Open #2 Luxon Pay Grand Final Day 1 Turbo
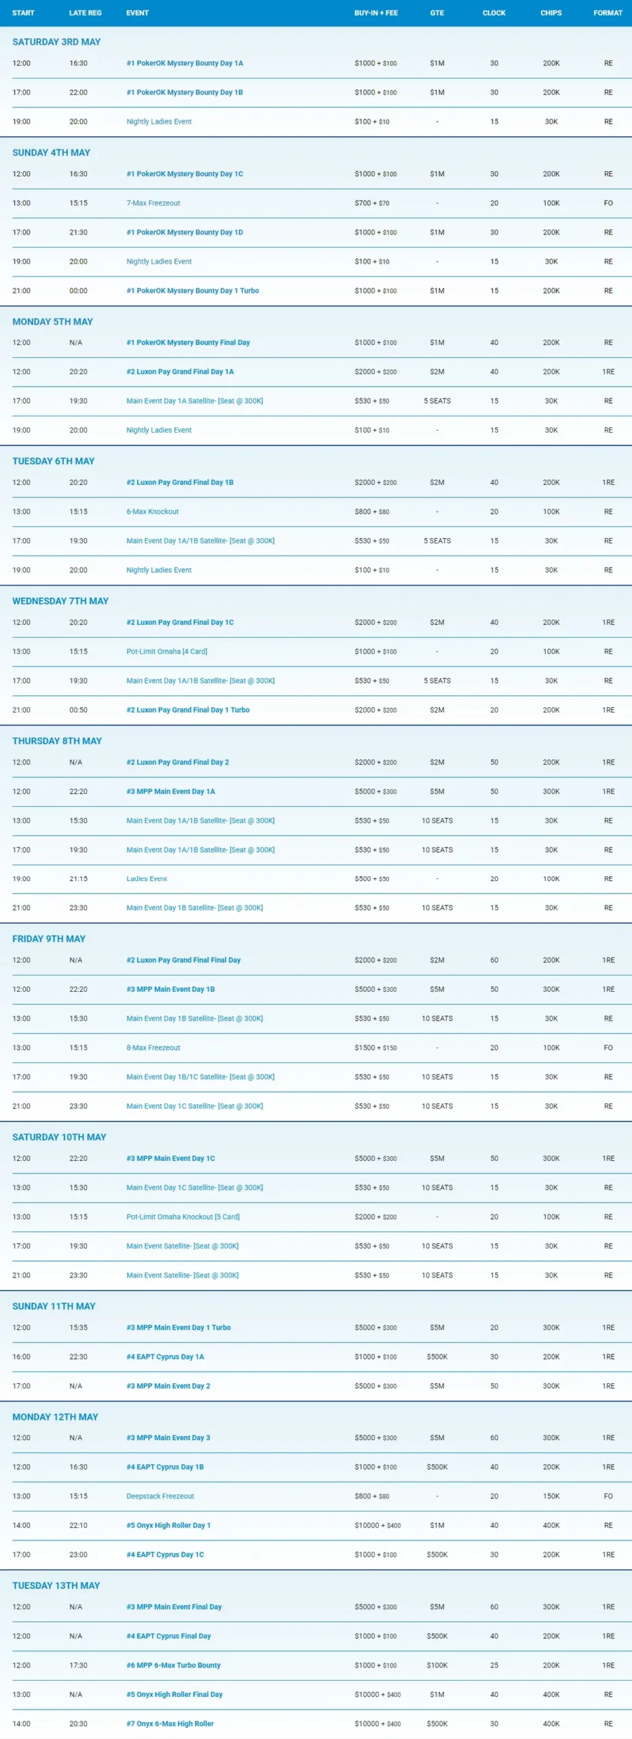 pyautogui.click(x=188, y=710)
